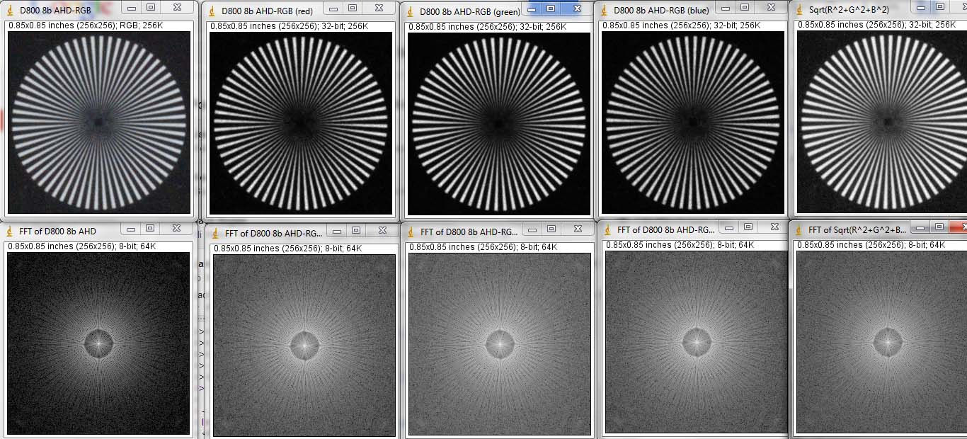This screenshot has width=967, height=439.
Task: Select the FFT spectrum in FFT of D800 8b AHD
Action: [98, 343]
